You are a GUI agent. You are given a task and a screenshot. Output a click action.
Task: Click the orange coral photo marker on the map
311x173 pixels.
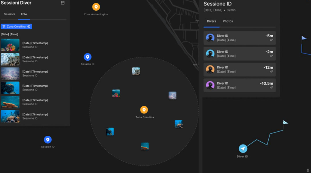pos(145,147)
